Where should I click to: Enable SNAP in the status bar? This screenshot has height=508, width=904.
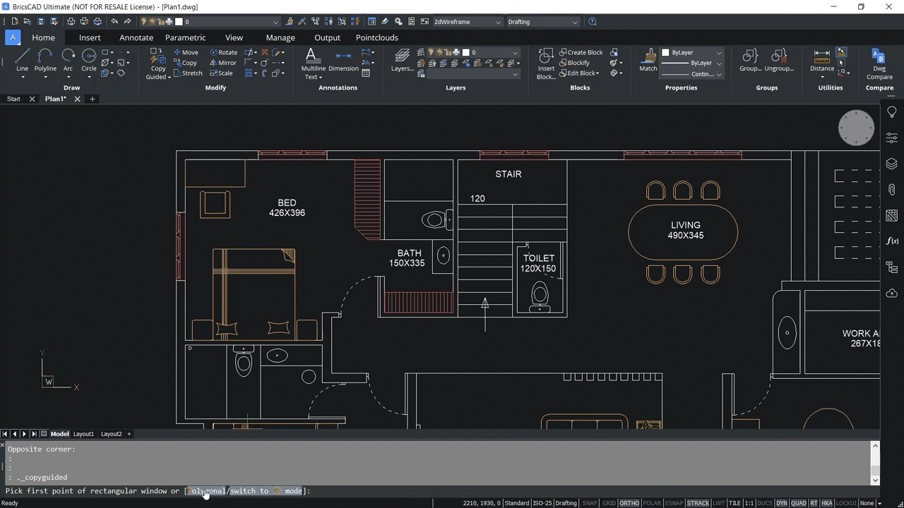(x=590, y=502)
